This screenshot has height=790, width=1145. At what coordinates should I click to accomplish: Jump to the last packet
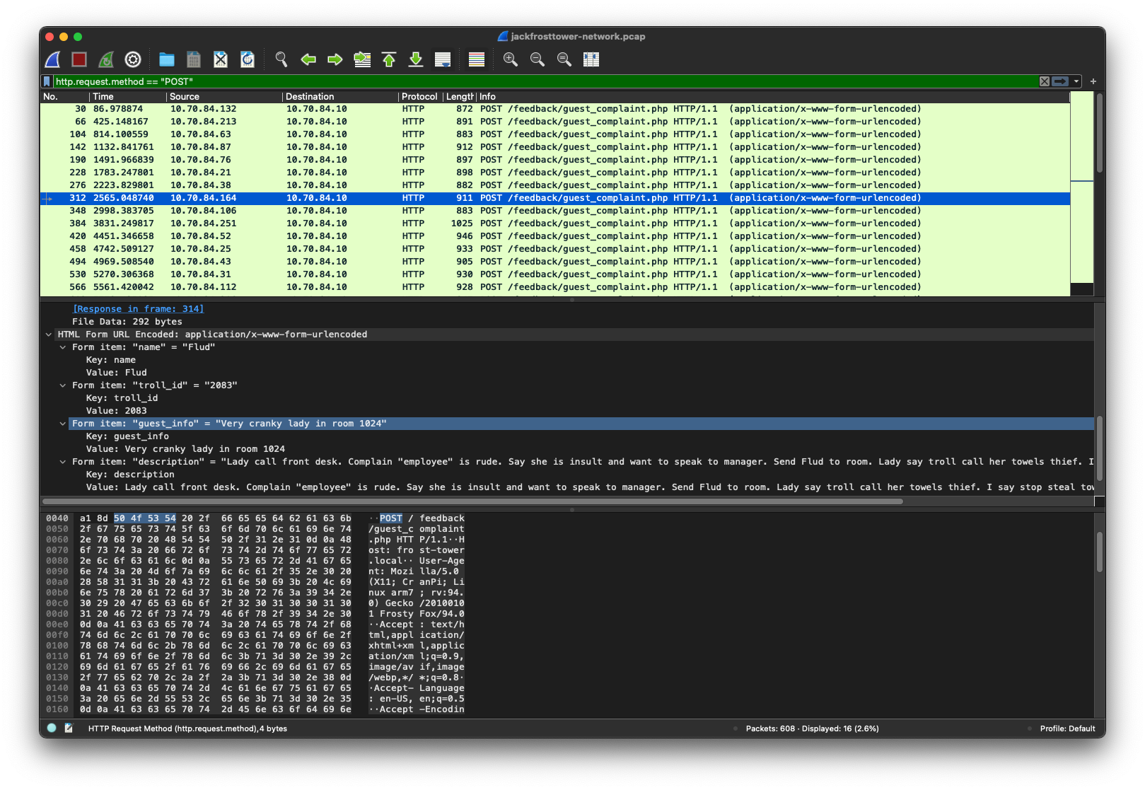point(416,60)
